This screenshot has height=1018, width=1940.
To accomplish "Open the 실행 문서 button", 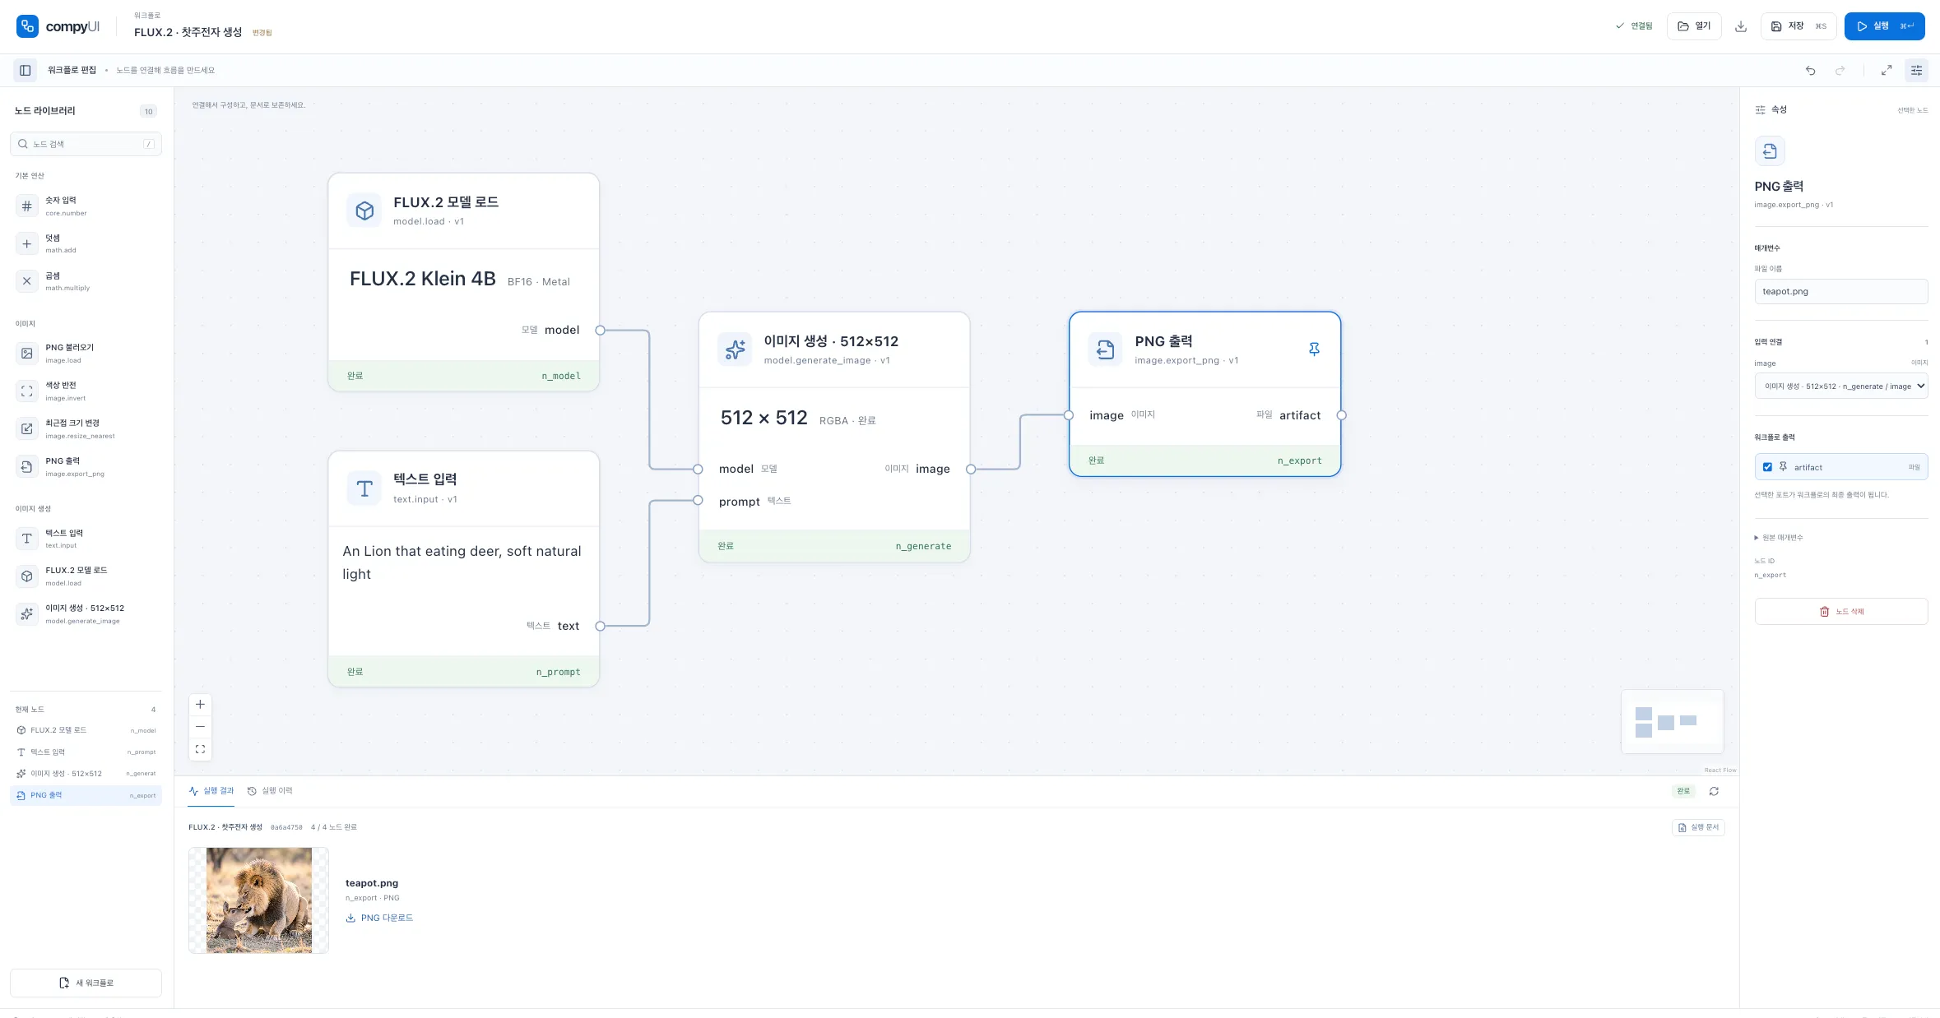I will click(x=1698, y=827).
